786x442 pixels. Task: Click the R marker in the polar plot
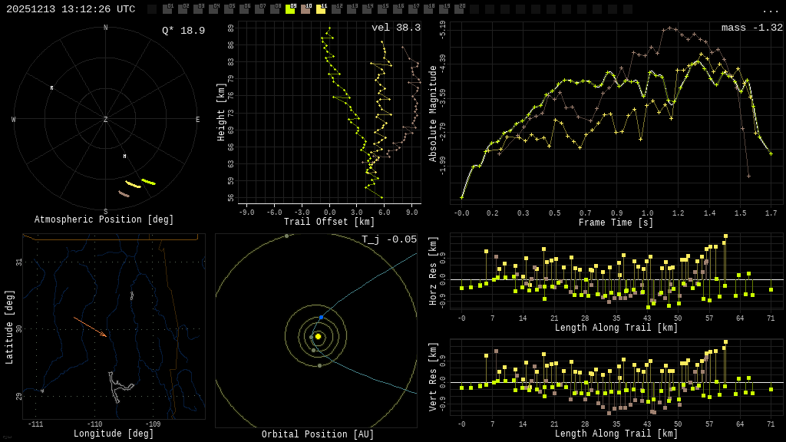[x=52, y=88]
